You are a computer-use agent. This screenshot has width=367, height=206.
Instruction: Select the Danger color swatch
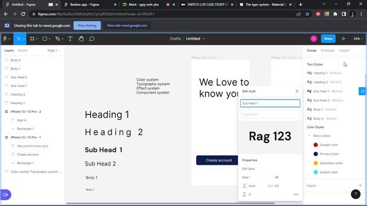click(x=315, y=145)
